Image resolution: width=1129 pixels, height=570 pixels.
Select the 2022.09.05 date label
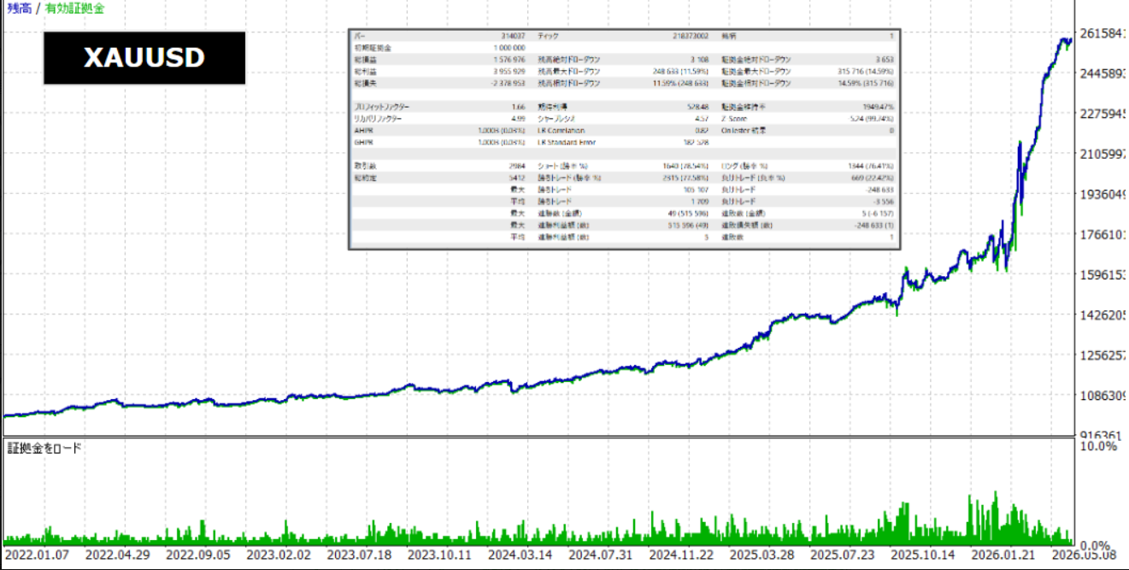coord(197,554)
